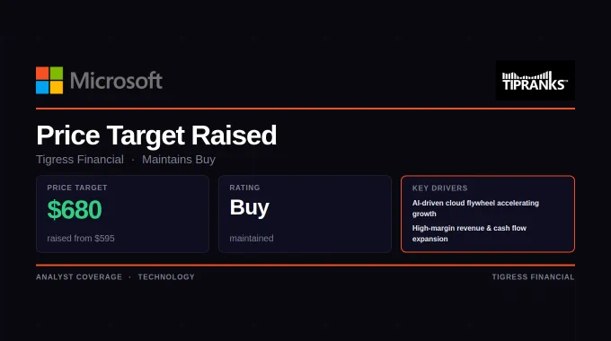611x341 pixels.
Task: Select the RATING card label
Action: [244, 188]
